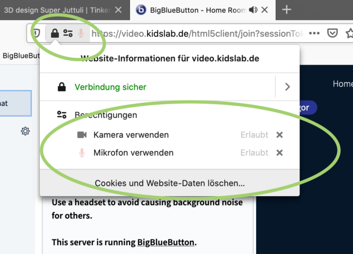Click the tracking protection shield icon

[x=36, y=33]
